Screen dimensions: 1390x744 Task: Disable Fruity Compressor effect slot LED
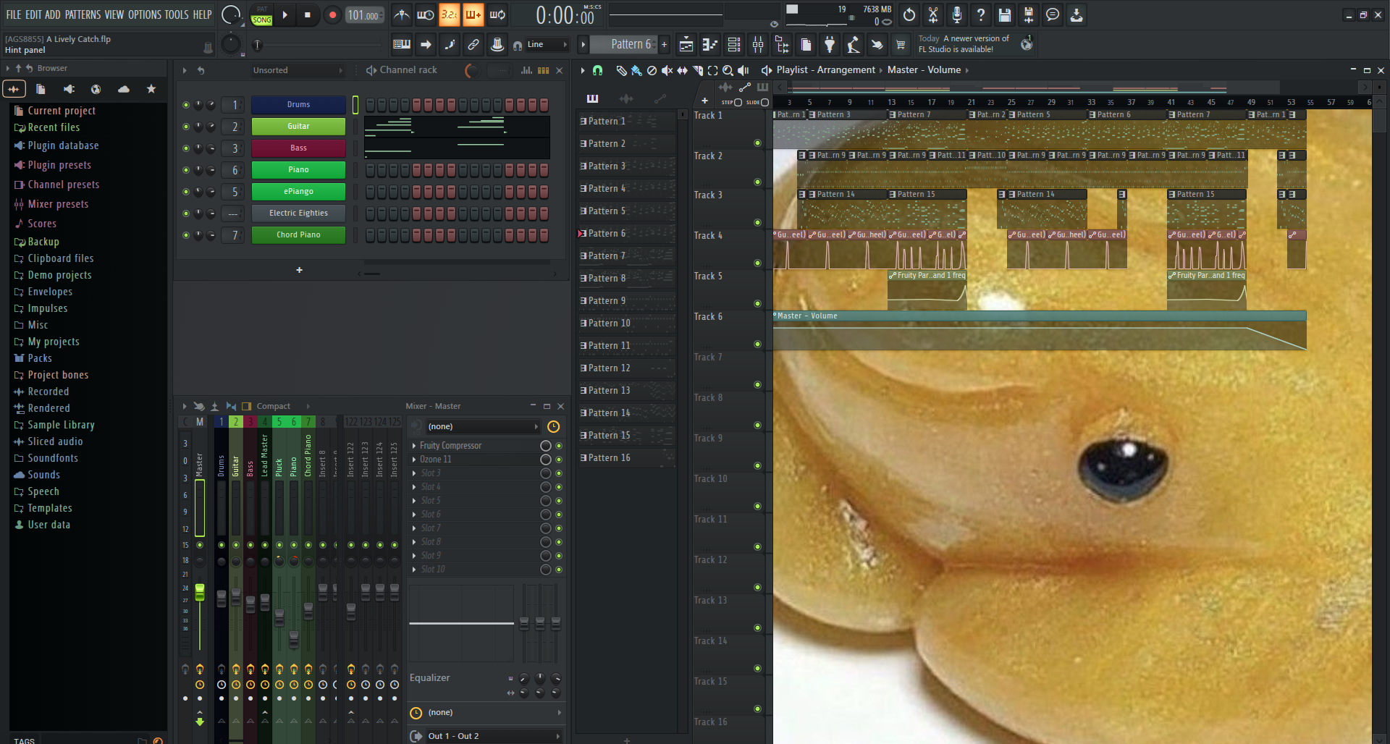tap(559, 446)
